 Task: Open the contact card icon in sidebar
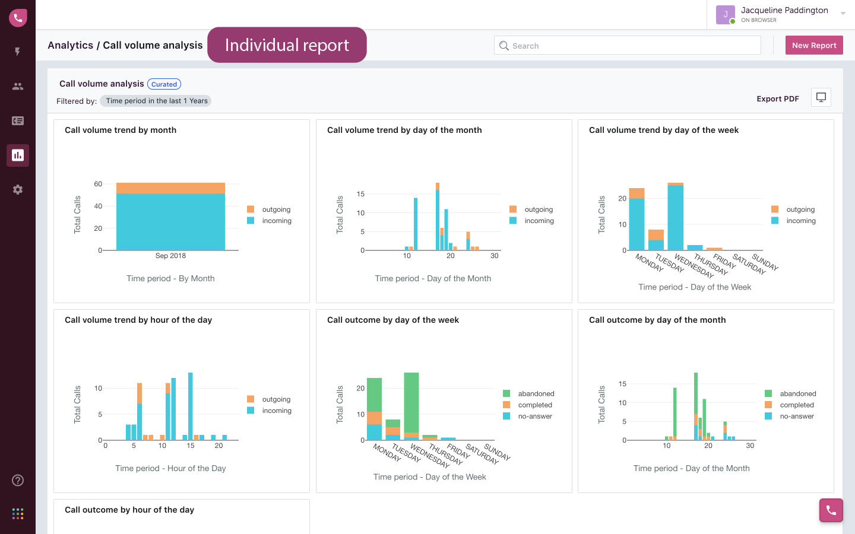tap(18, 120)
